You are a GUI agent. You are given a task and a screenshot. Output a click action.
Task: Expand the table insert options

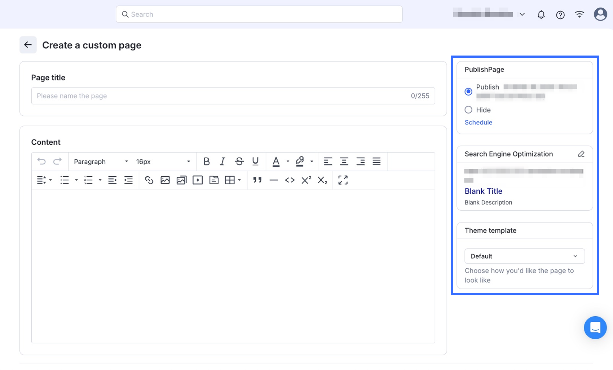239,180
